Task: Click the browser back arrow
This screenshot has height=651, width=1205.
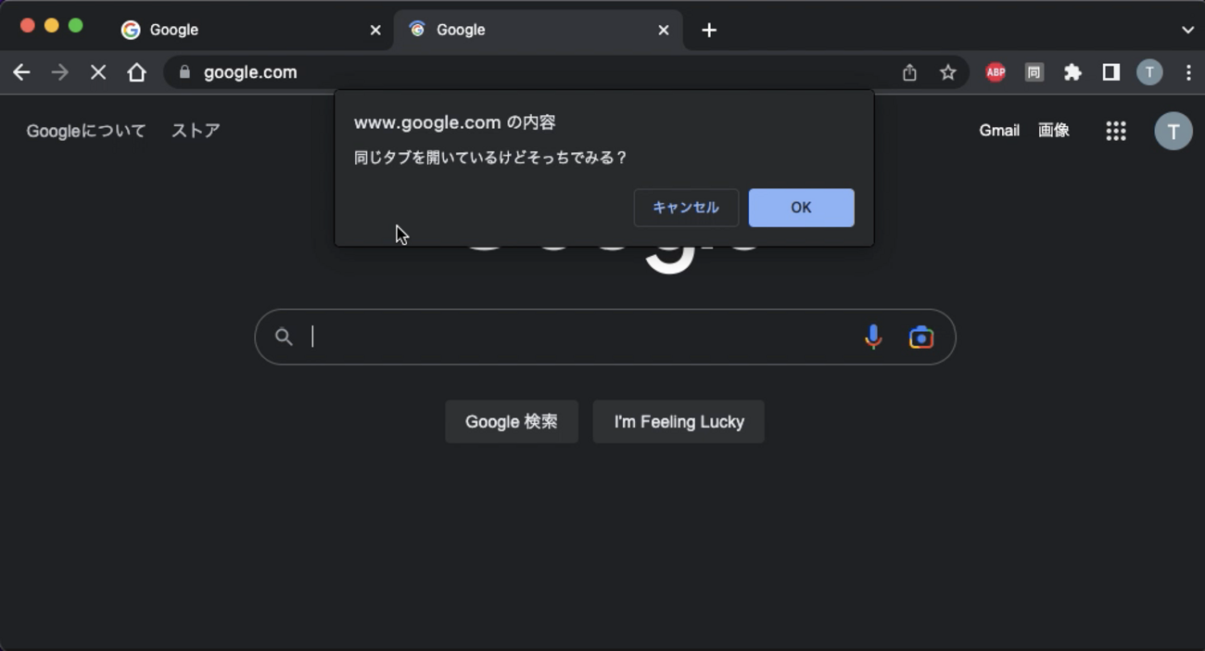Action: 21,72
